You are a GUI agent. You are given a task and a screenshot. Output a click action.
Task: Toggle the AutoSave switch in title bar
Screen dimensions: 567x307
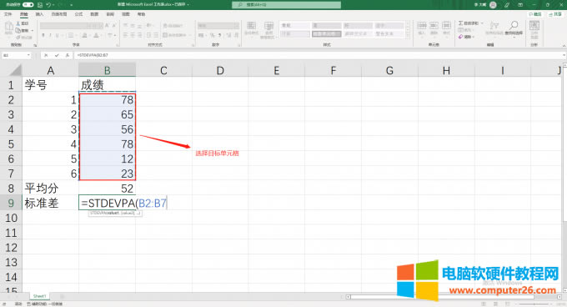pos(28,5)
